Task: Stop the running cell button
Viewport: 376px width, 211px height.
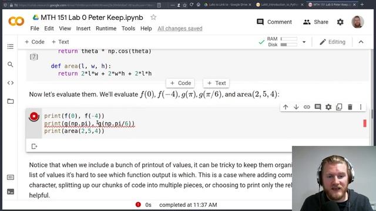Action: 34,117
